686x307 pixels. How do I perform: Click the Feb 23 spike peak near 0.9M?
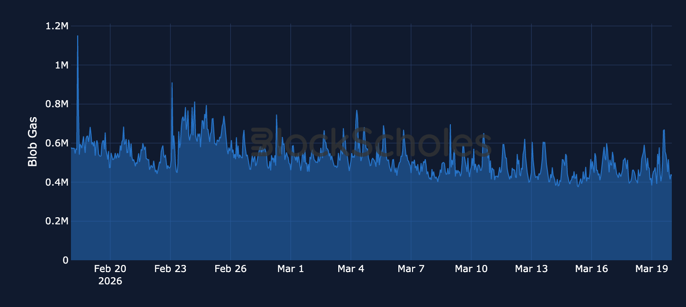click(x=172, y=83)
